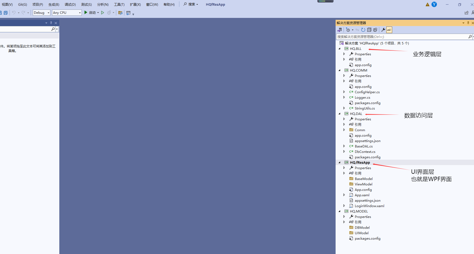Open the toolbox panel window position dropdown arrow

[46, 23]
